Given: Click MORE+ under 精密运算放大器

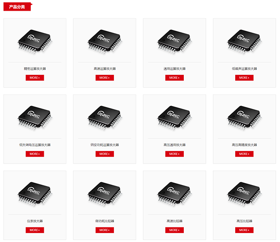Looking at the screenshot, I should point(35,78).
